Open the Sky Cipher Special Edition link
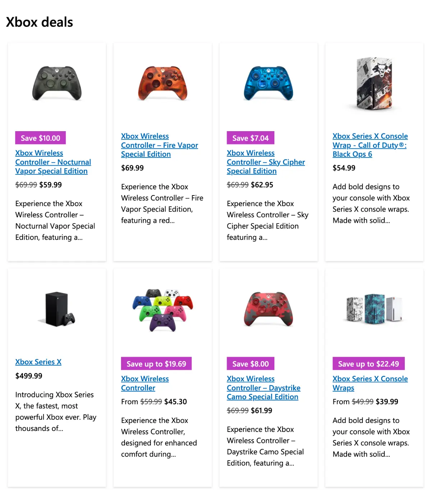431x493 pixels. tap(265, 162)
